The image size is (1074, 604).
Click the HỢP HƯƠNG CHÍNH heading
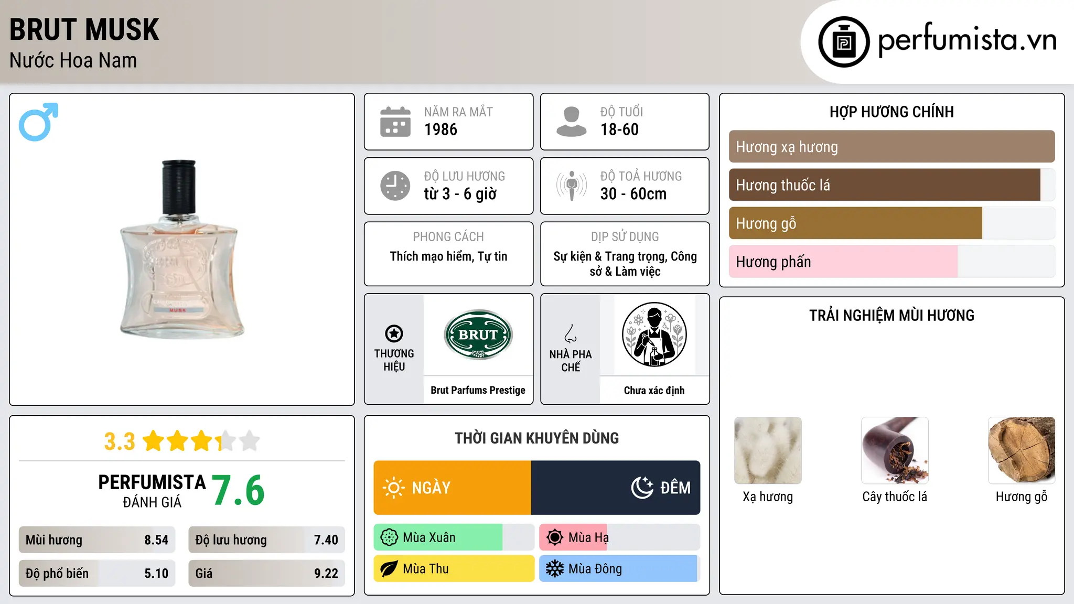892,112
